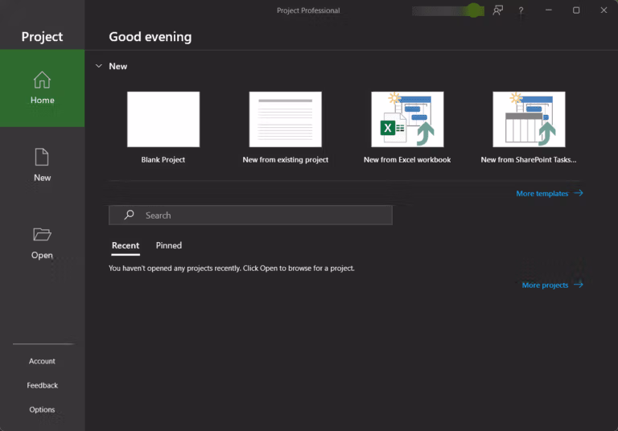The width and height of the screenshot is (618, 431).
Task: Click the New from Excel workbook label
Action: tap(407, 159)
